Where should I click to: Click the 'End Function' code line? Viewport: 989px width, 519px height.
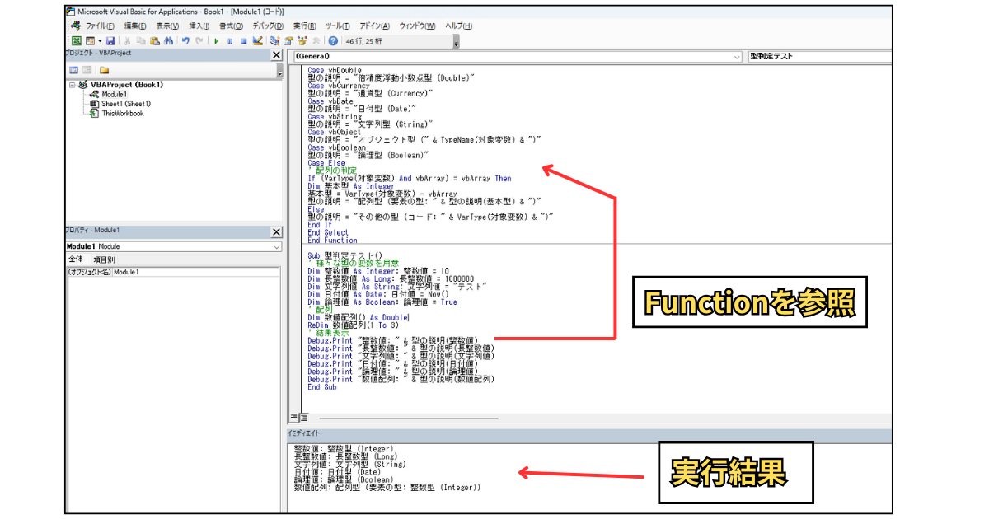[332, 240]
